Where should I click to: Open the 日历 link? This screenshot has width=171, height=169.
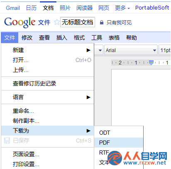pos(31,8)
